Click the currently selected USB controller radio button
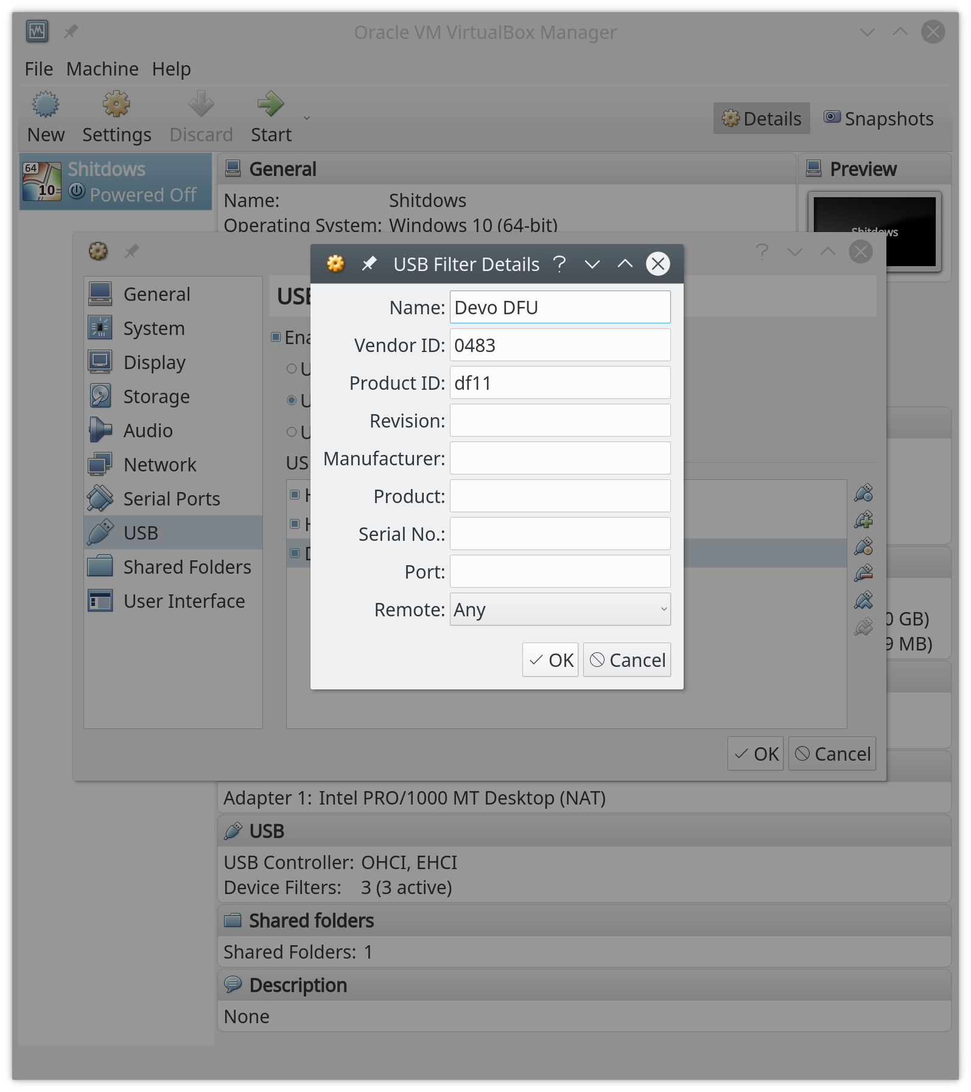This screenshot has height=1092, width=971. (x=292, y=400)
